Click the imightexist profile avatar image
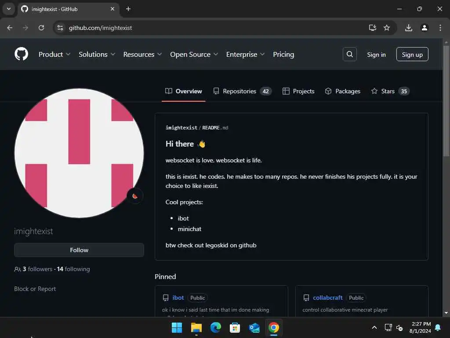 [x=79, y=153]
